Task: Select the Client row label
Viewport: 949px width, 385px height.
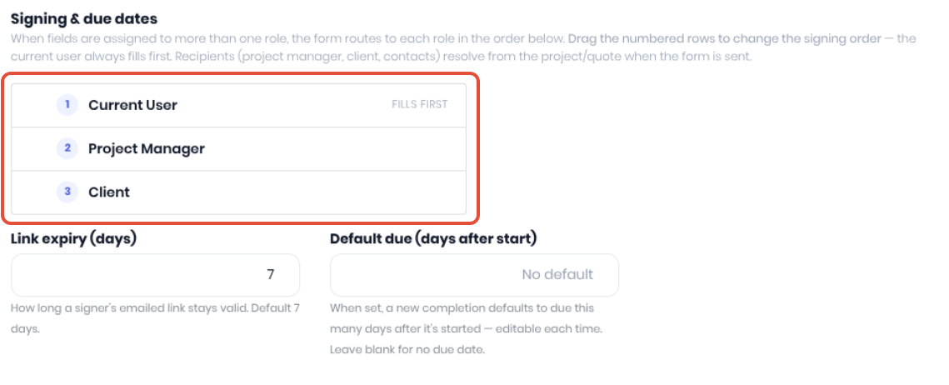Action: point(109,192)
